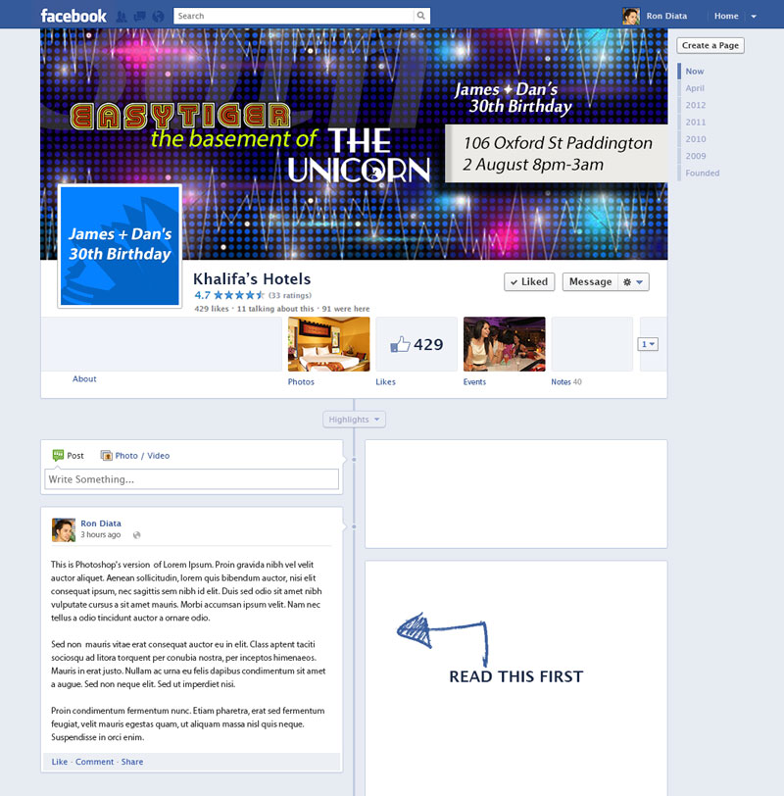Open friend requests icon in top bar
784x796 pixels.
click(122, 17)
